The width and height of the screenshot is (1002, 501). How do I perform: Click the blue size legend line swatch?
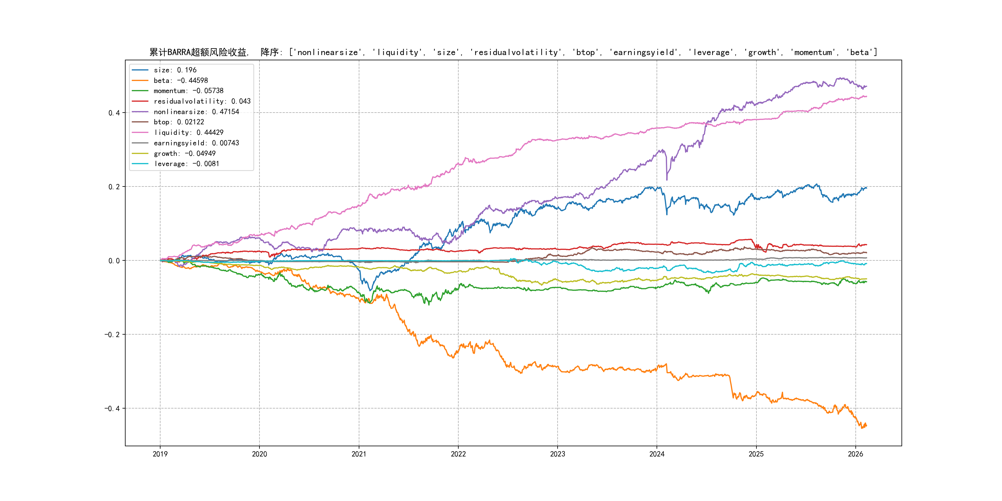click(140, 70)
